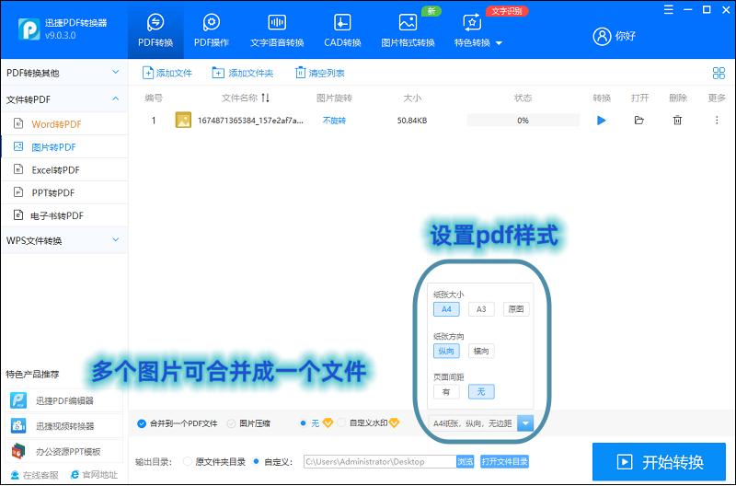The width and height of the screenshot is (736, 486).
Task: Click the 浏览 browse button
Action: (466, 461)
